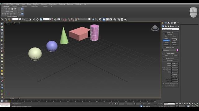Open the Select by Name dialog icon
Image resolution: width=199 pixels, height=111 pixels.
tap(24, 19)
